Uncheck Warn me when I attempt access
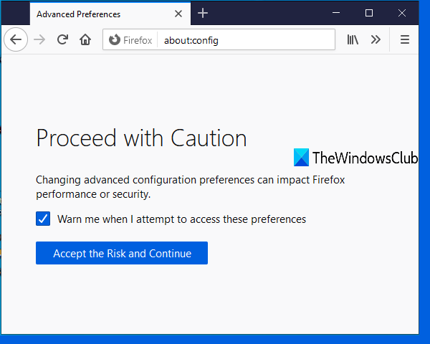 pos(43,219)
